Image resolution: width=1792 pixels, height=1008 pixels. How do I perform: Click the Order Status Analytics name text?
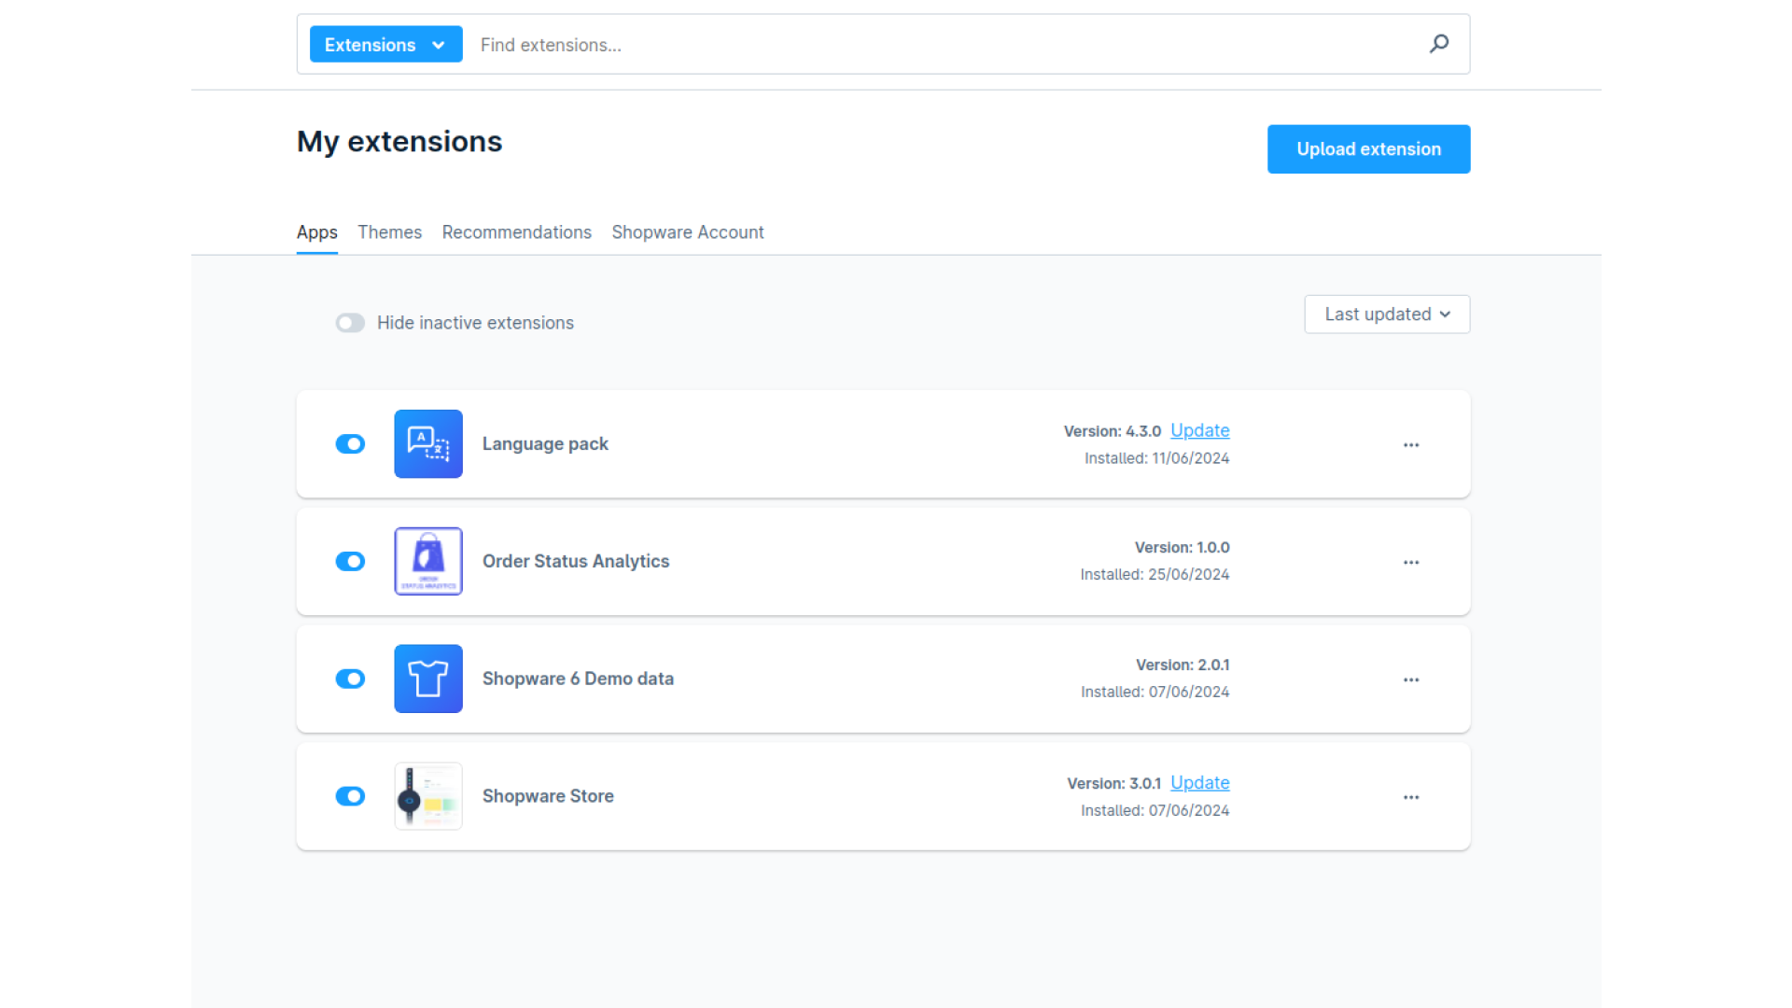(x=576, y=562)
